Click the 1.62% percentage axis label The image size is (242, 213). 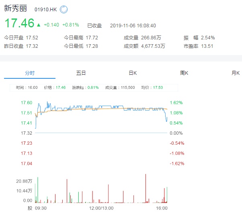(x=177, y=103)
